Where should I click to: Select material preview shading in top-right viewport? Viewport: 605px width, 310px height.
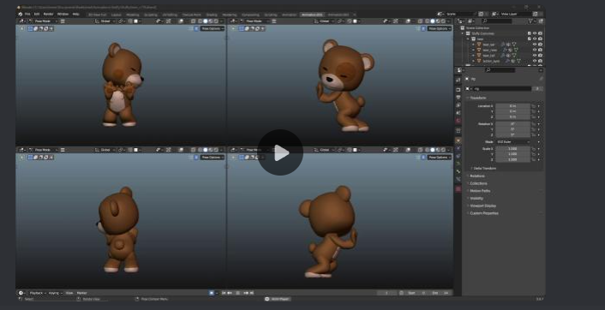tap(438, 21)
